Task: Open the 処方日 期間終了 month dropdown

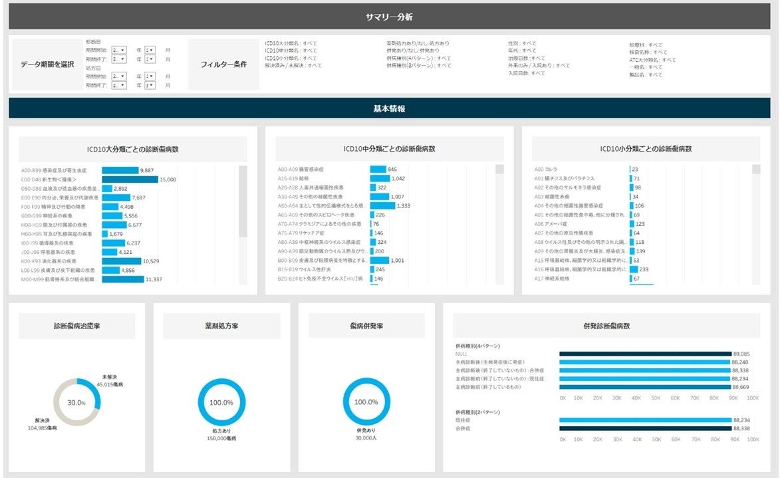Action: click(150, 84)
